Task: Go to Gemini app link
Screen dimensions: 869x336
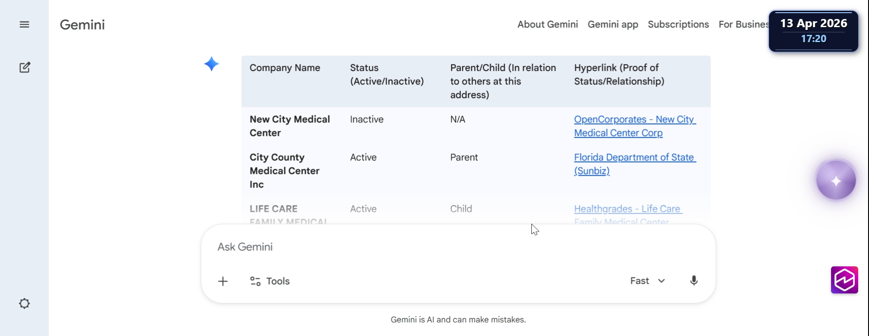Action: click(x=613, y=24)
